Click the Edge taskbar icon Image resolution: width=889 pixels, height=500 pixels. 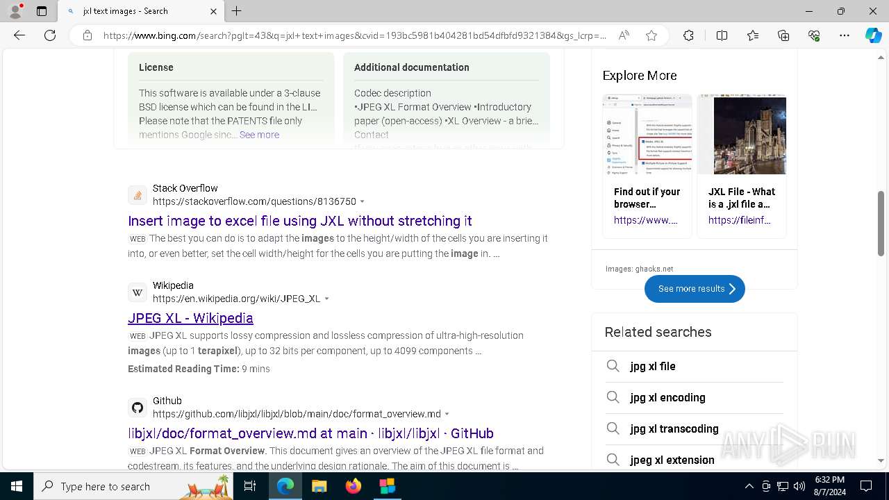(x=285, y=486)
